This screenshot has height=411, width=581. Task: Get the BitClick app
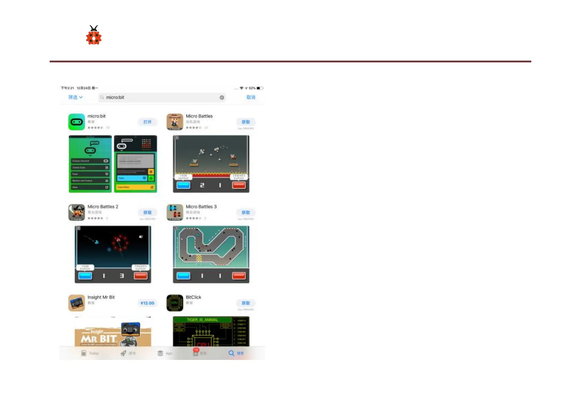pyautogui.click(x=246, y=303)
